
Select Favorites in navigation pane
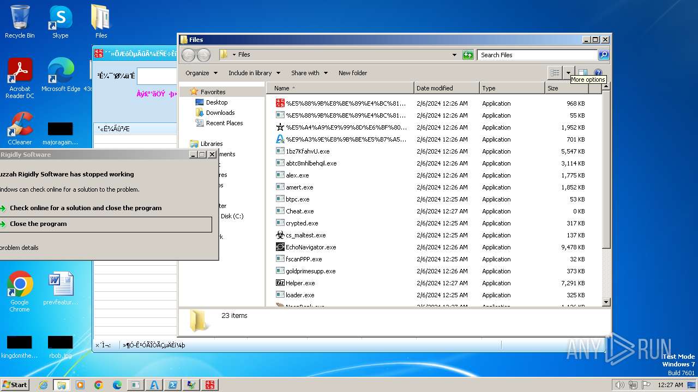point(213,92)
